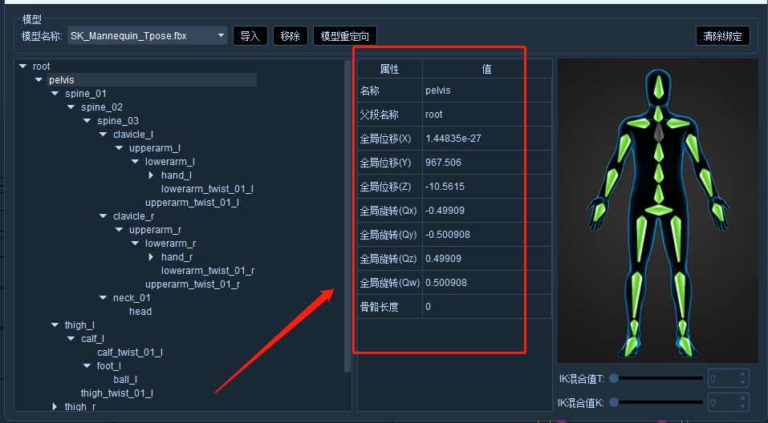Select upperarm_twist_01_r in the tree
This screenshot has width=768, height=423.
(x=193, y=284)
